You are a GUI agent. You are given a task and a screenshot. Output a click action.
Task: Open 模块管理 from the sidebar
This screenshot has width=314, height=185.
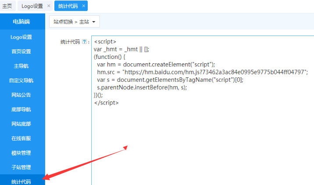coord(22,153)
